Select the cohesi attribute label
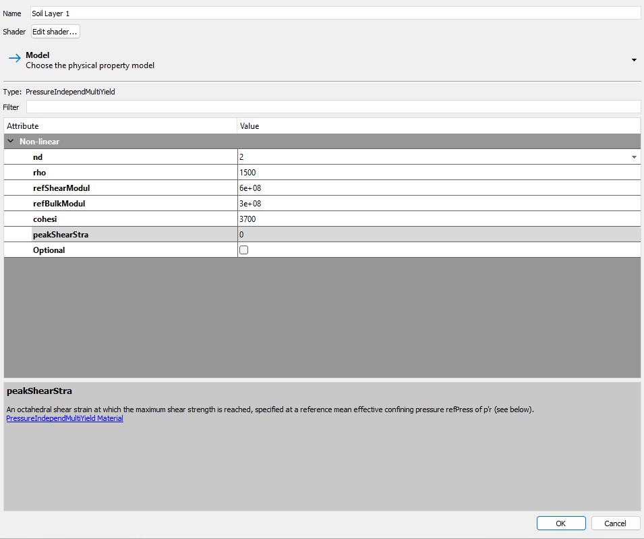 45,219
